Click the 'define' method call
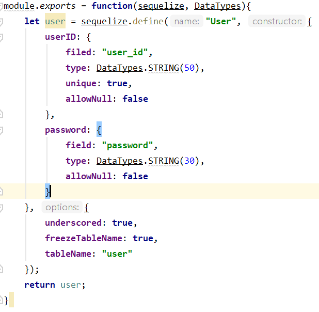 (x=148, y=21)
